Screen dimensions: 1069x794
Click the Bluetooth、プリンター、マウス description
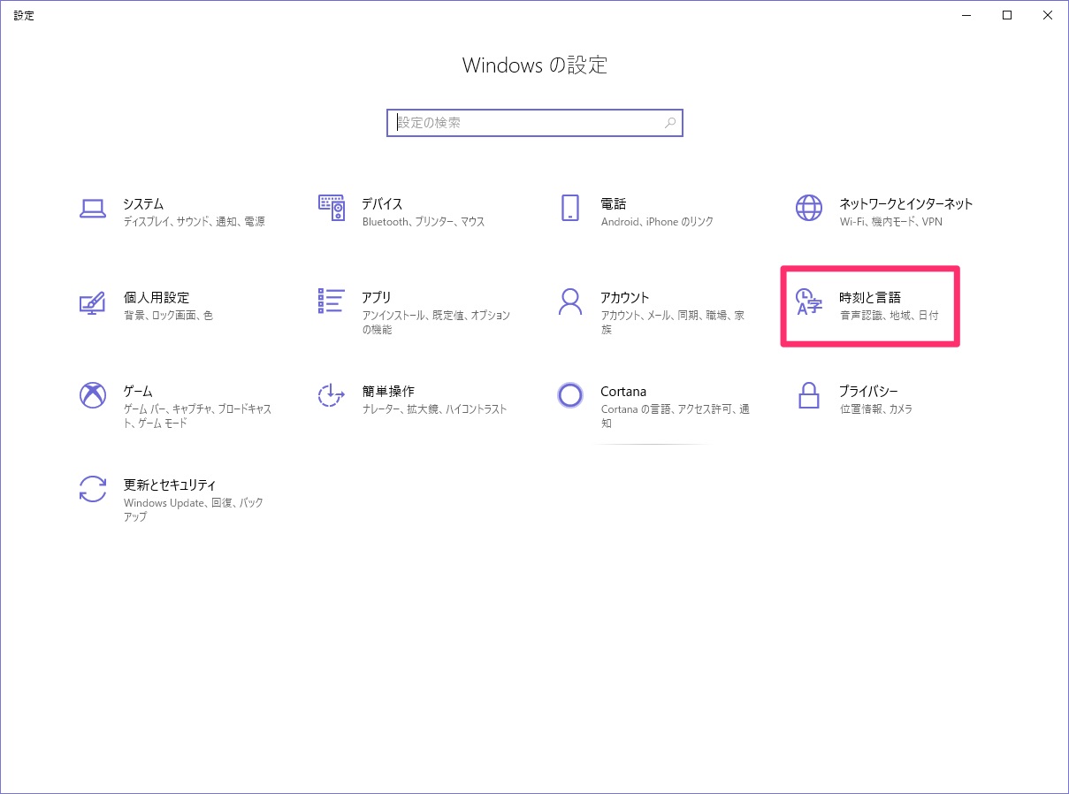click(424, 222)
